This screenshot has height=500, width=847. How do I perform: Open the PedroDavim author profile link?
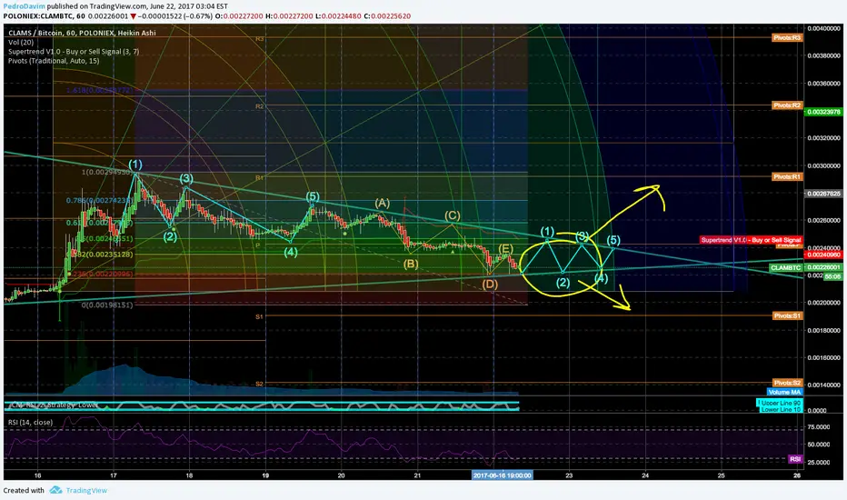pos(25,6)
